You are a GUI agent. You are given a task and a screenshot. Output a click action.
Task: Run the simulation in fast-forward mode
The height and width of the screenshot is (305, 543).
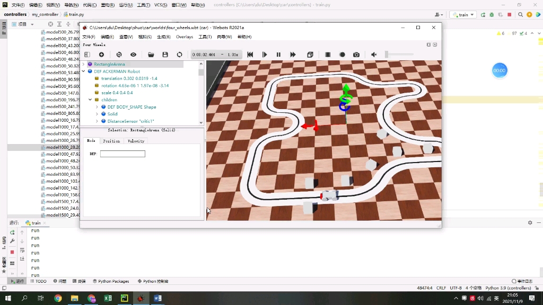pyautogui.click(x=293, y=55)
